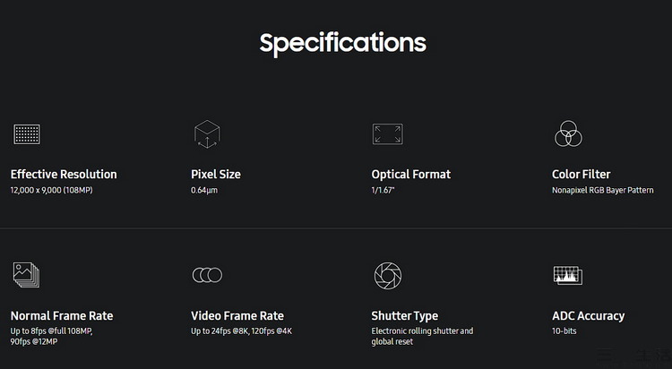Click the Specifications page title
This screenshot has height=369, width=672.
[342, 42]
